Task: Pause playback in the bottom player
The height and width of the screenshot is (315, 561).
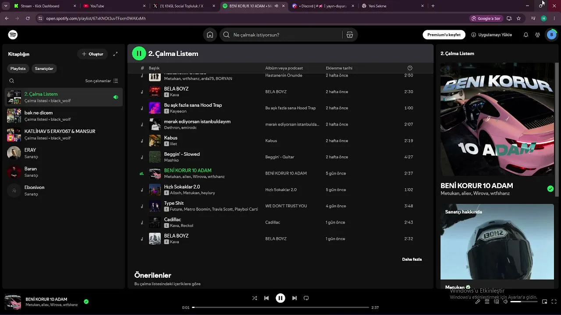Action: click(280, 298)
